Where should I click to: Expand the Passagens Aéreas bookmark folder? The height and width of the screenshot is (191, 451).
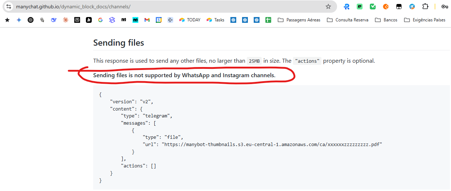(x=299, y=20)
